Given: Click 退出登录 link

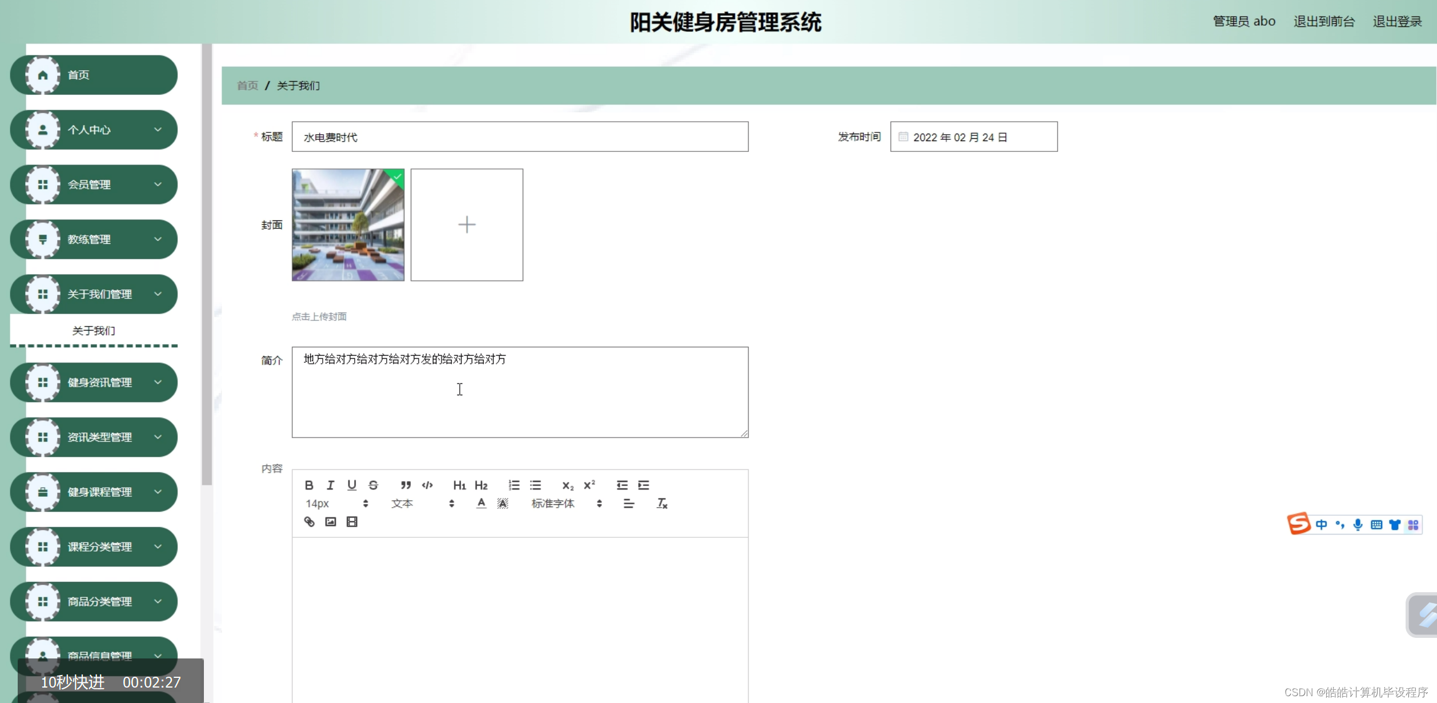Looking at the screenshot, I should (x=1397, y=22).
